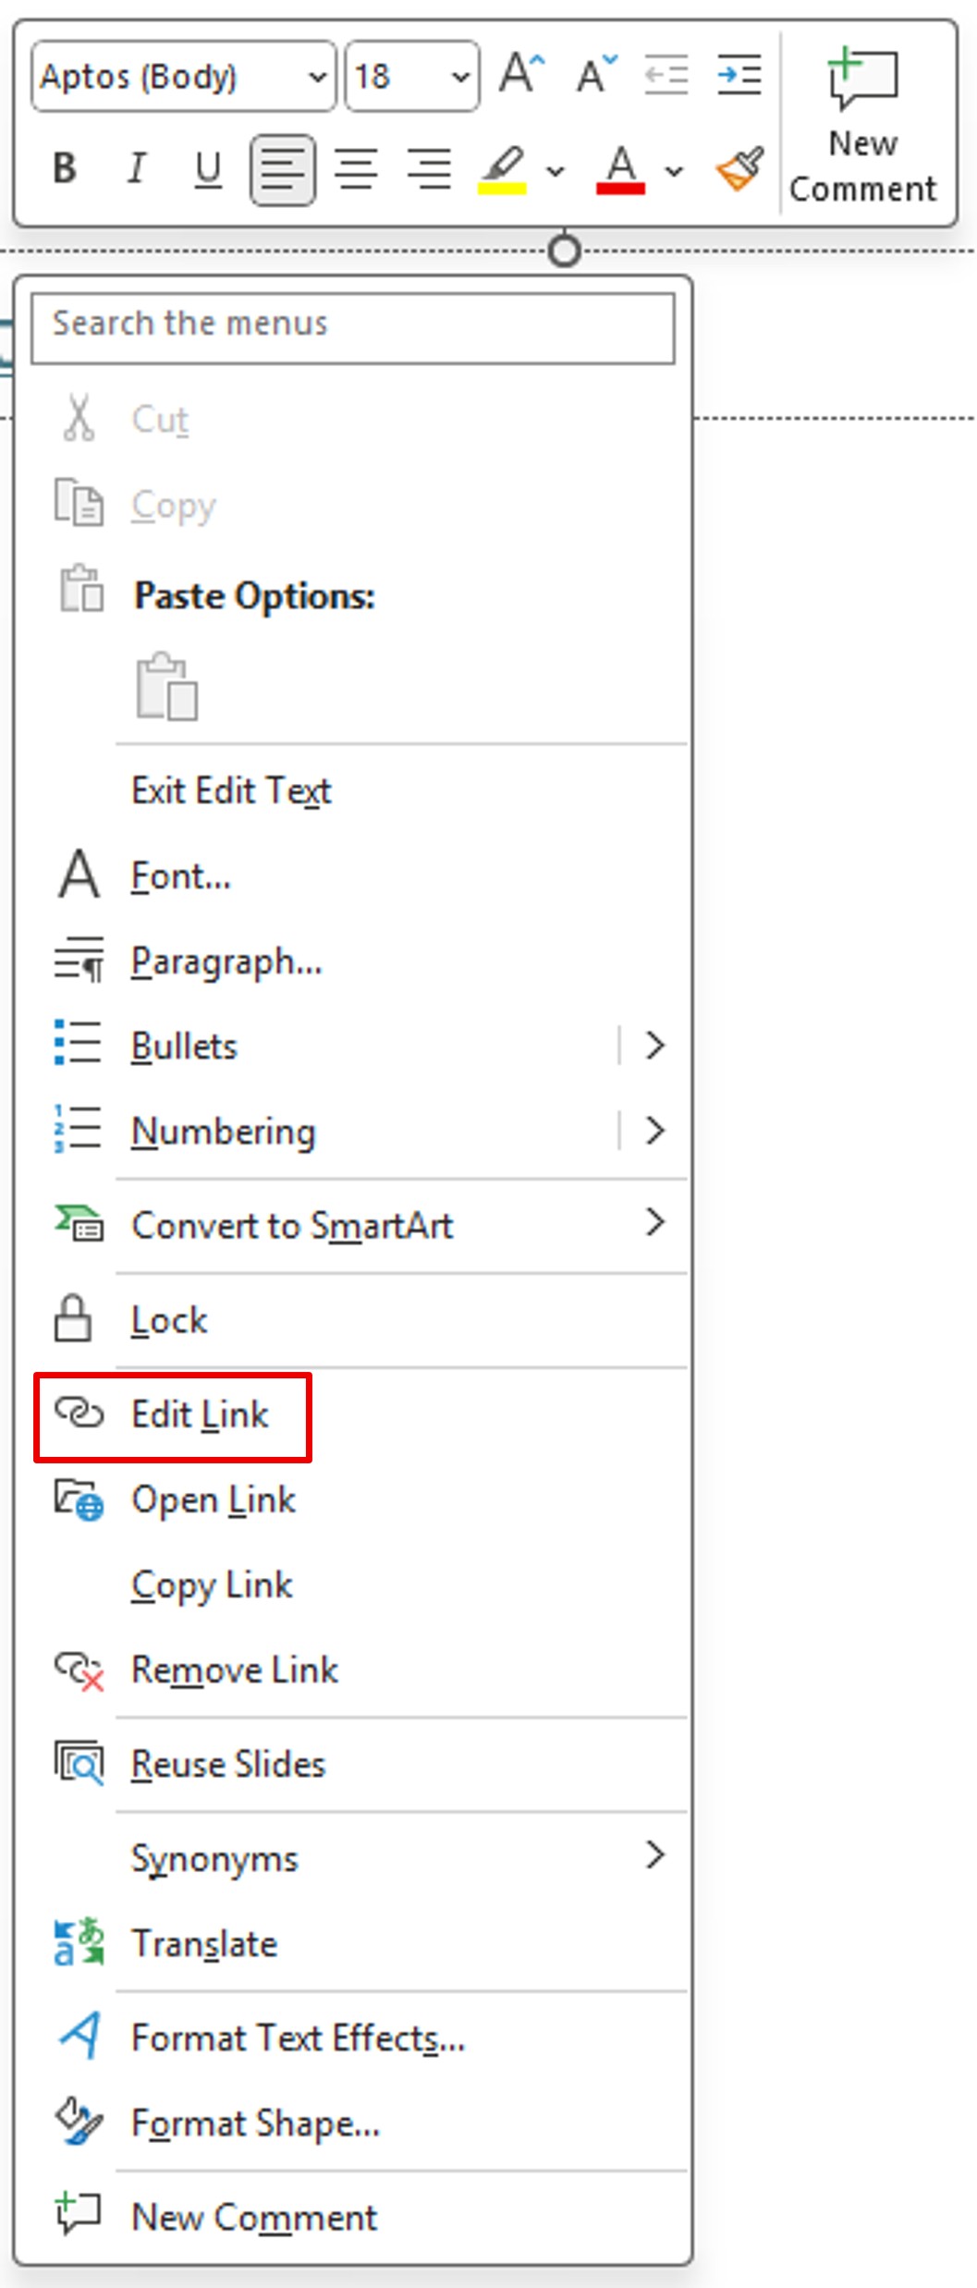Apply bold formatting from the mini toolbar
This screenshot has height=2288, width=977.
click(x=65, y=167)
